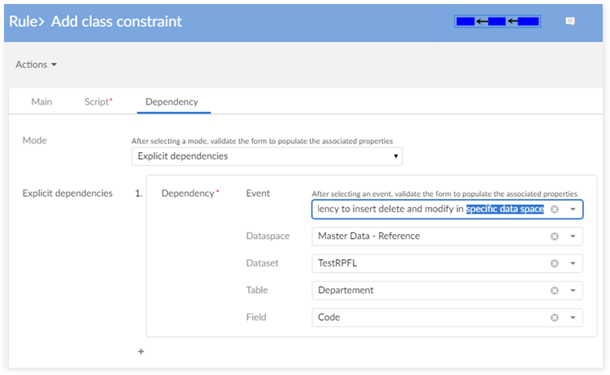Screen dimensions: 610x375
Task: Expand the Event dropdown arrow
Action: pos(573,209)
